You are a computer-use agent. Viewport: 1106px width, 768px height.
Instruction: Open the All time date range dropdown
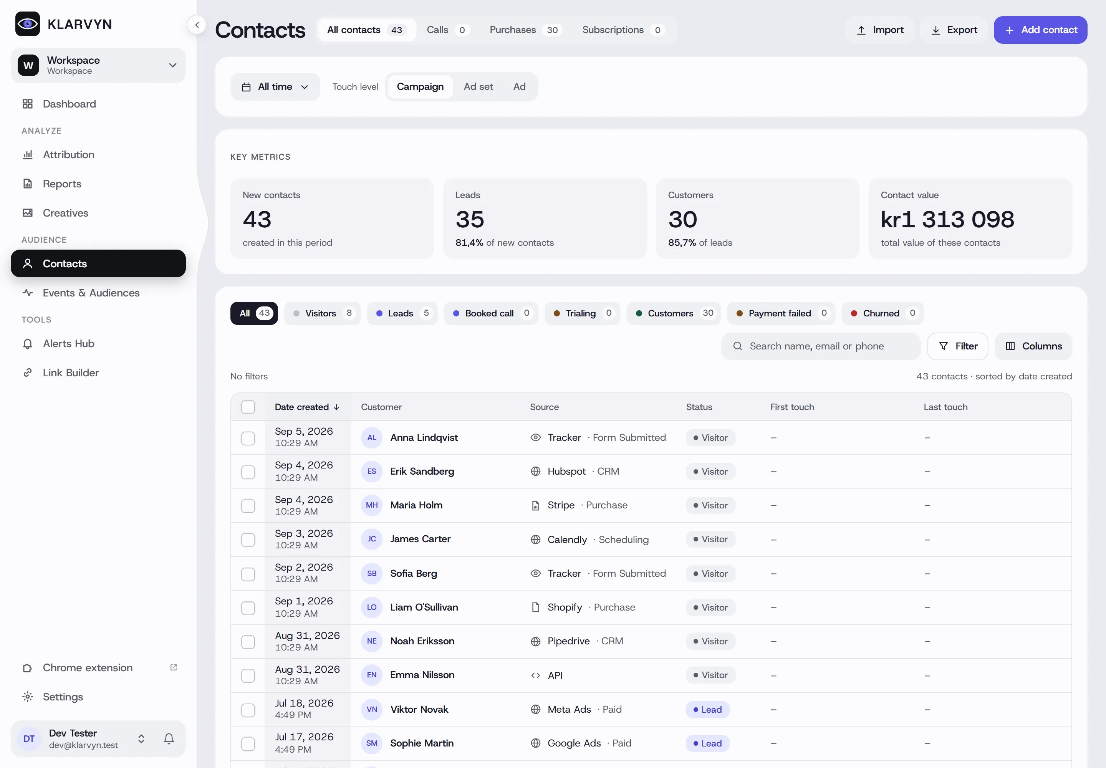pos(275,87)
